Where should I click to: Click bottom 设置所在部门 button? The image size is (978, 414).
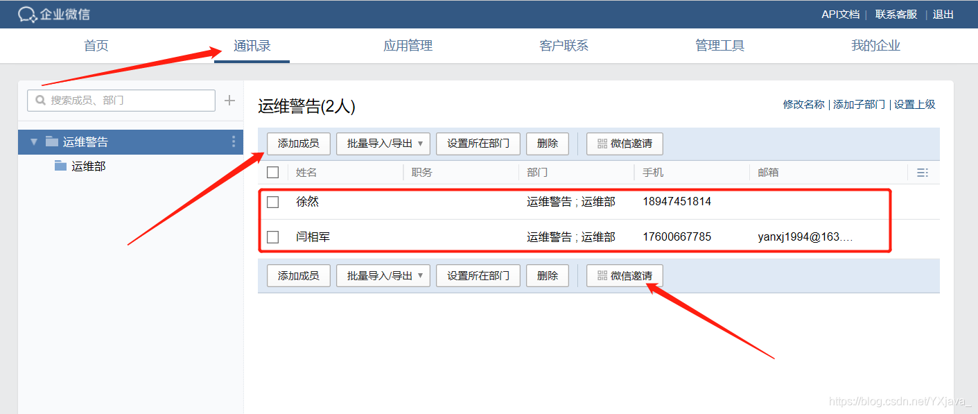(478, 275)
